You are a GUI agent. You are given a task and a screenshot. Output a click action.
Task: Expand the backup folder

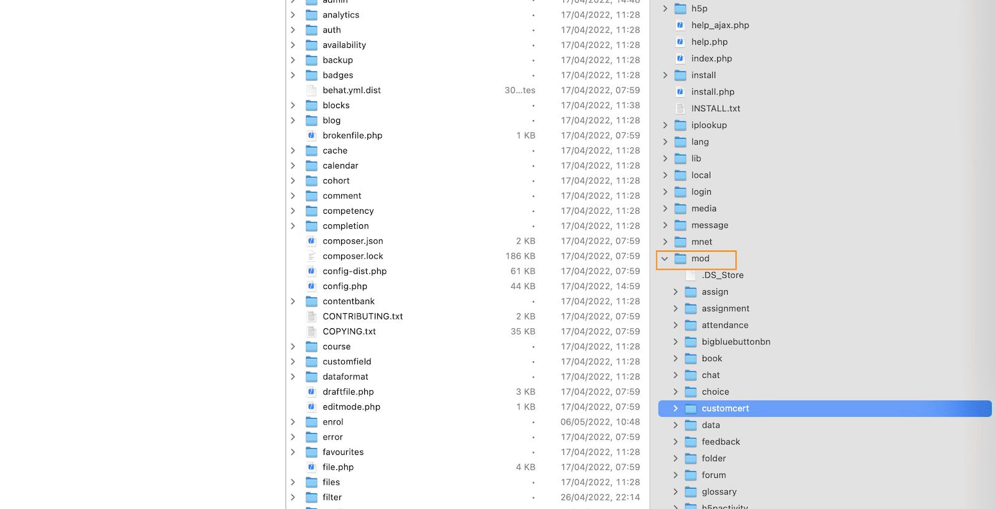tap(293, 60)
